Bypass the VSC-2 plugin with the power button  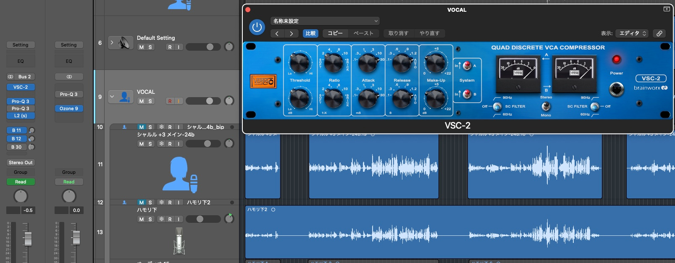coord(257,28)
